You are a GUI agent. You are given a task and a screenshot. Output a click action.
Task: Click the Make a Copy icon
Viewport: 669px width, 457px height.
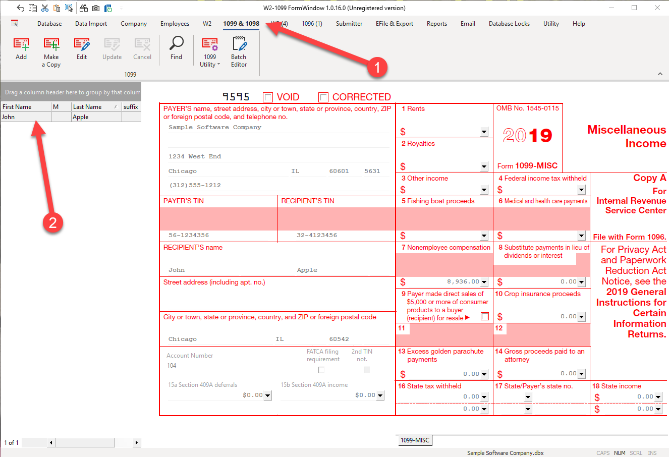click(x=51, y=52)
